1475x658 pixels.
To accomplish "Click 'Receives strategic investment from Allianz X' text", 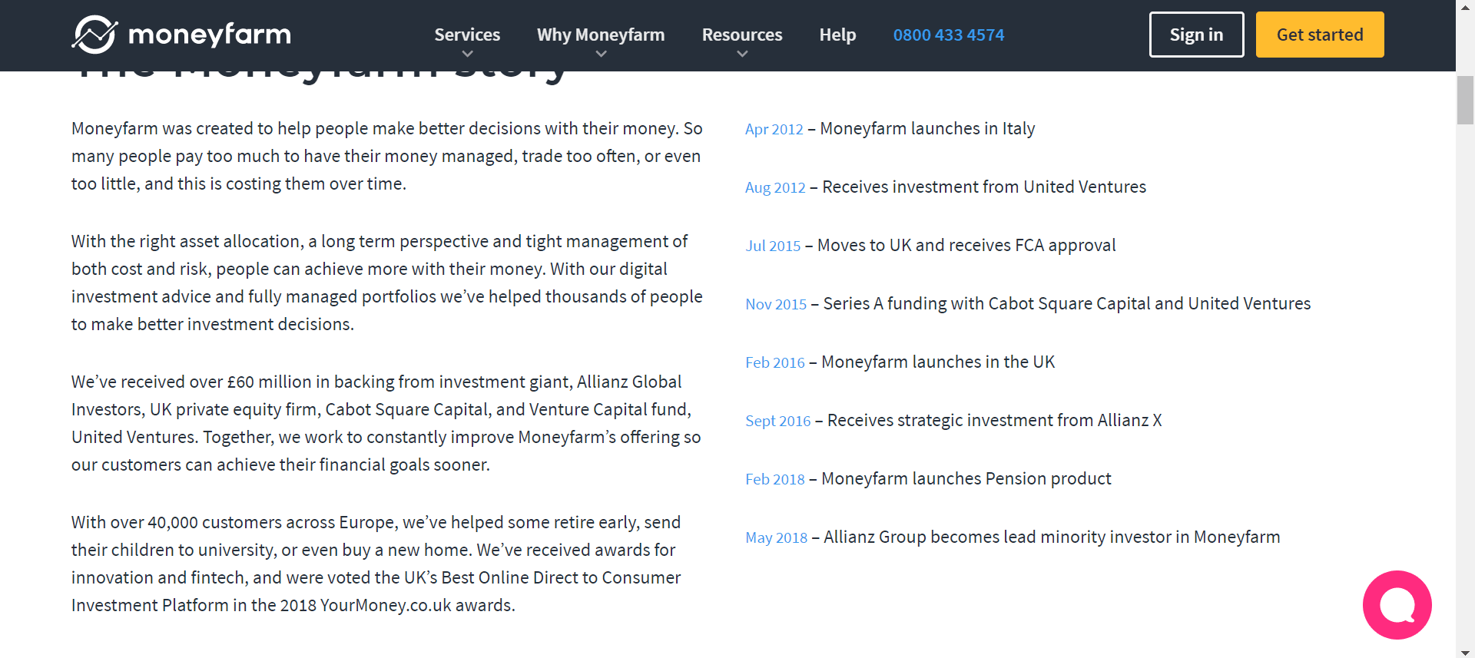I will 995,421.
